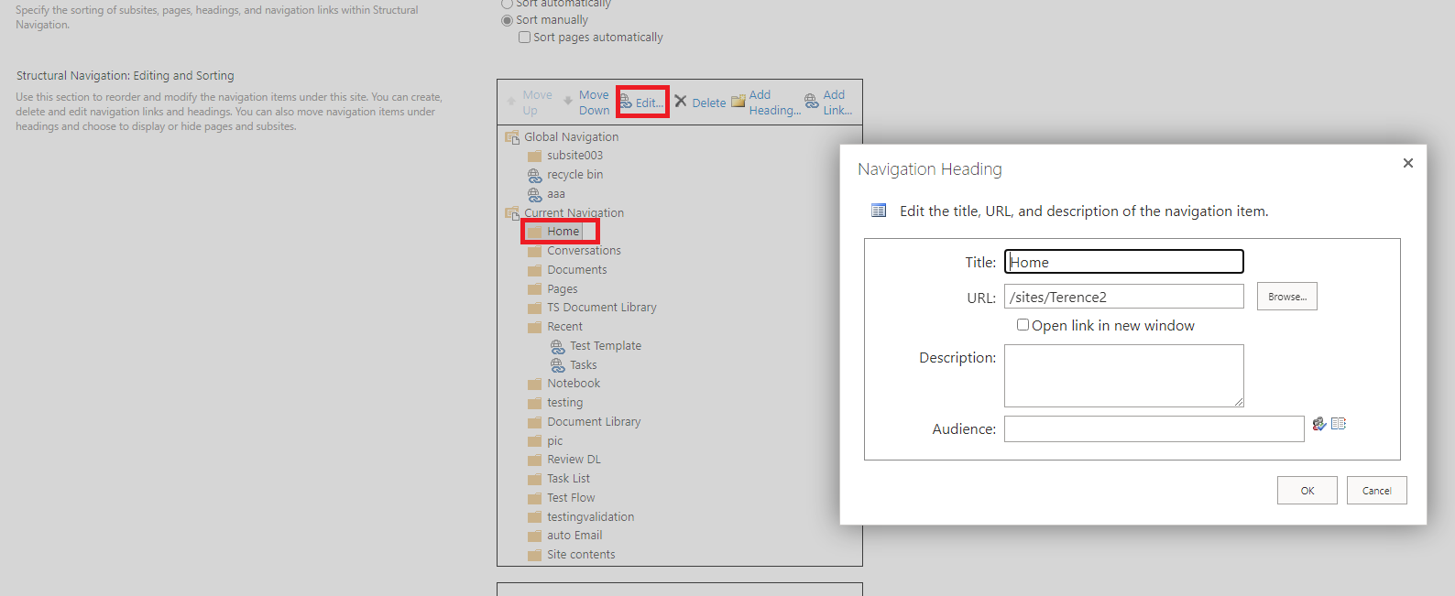
Task: Delete the selected navigation item
Action: tap(700, 103)
